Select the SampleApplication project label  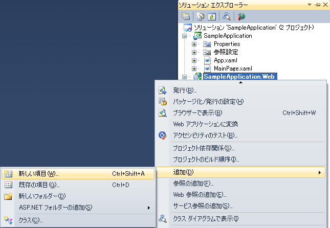click(228, 36)
